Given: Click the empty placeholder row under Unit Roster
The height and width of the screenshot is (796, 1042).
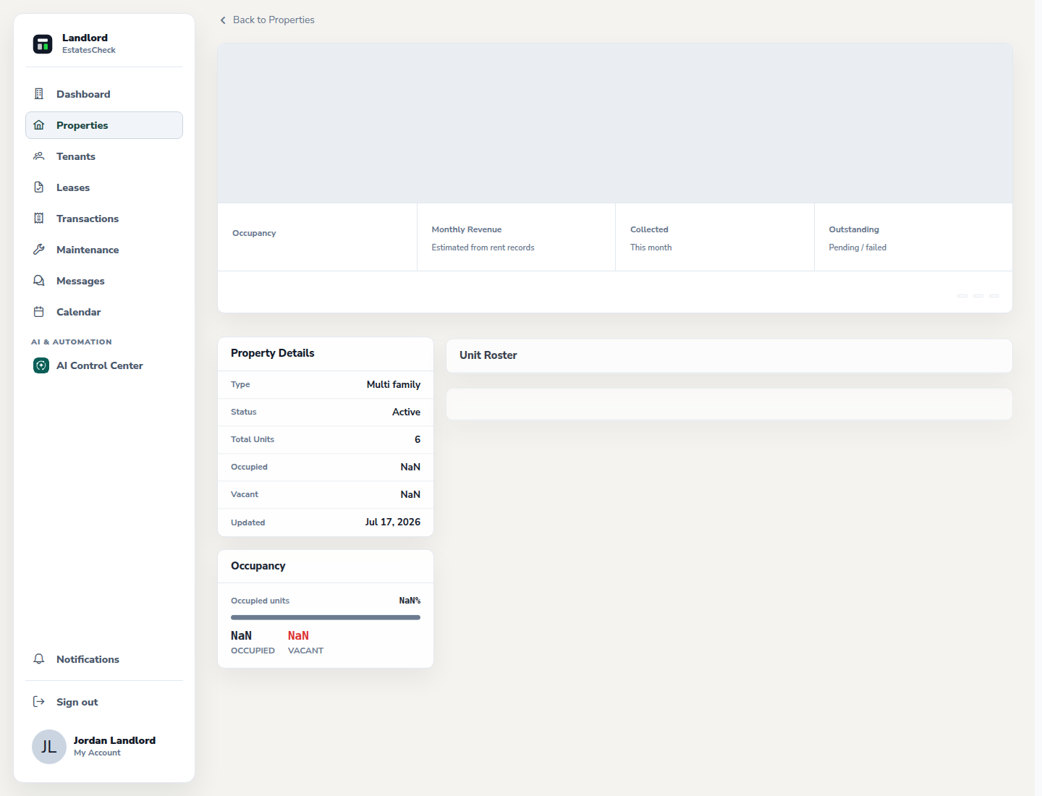Looking at the screenshot, I should click(729, 405).
